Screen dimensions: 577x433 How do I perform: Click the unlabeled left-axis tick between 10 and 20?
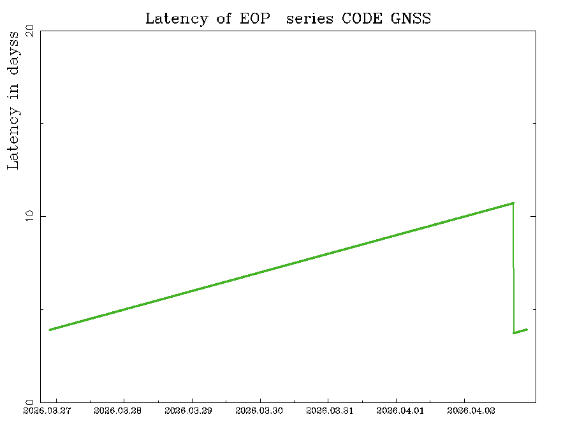click(x=43, y=124)
